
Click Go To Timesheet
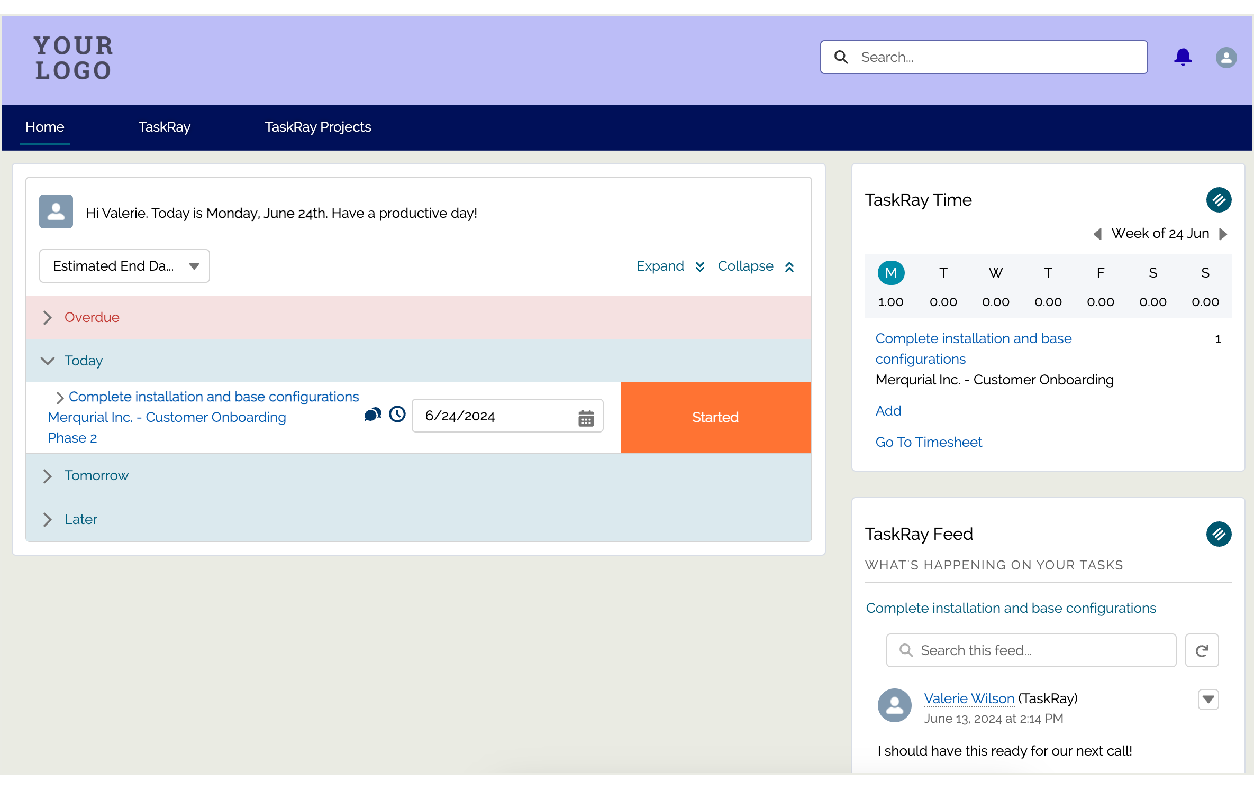tap(929, 442)
